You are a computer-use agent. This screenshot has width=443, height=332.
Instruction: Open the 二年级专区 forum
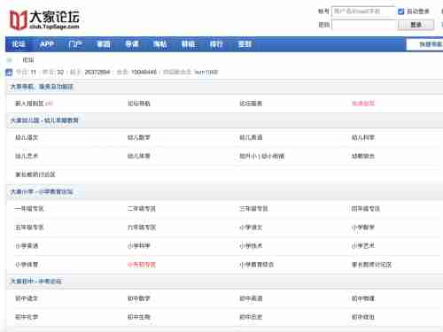click(142, 209)
